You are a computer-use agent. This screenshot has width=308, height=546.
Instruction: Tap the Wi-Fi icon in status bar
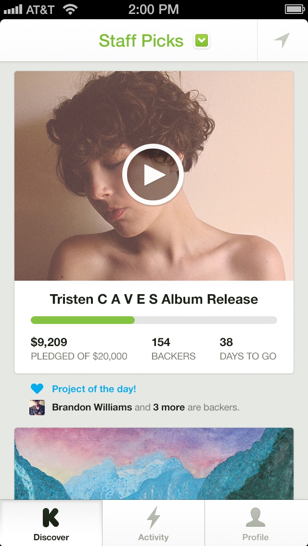tap(70, 10)
